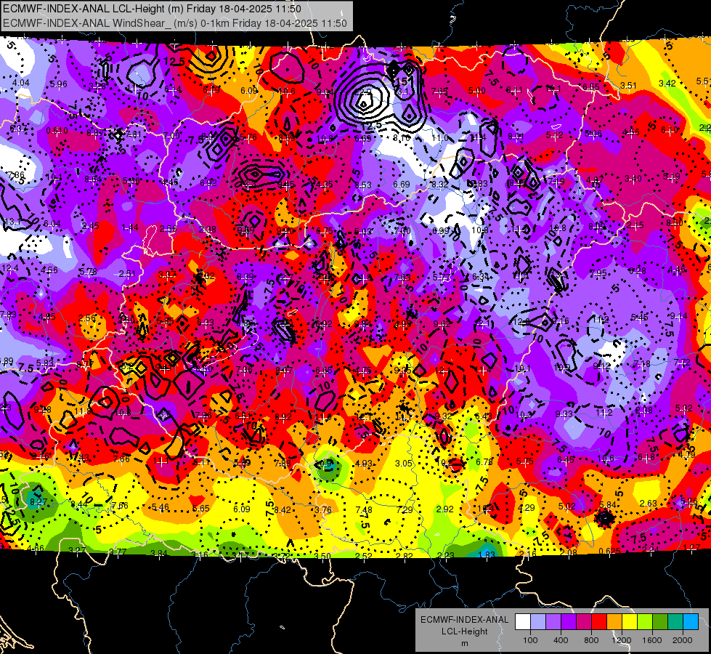
Task: Click the wind shear value '8.27'
Action: [x=38, y=502]
